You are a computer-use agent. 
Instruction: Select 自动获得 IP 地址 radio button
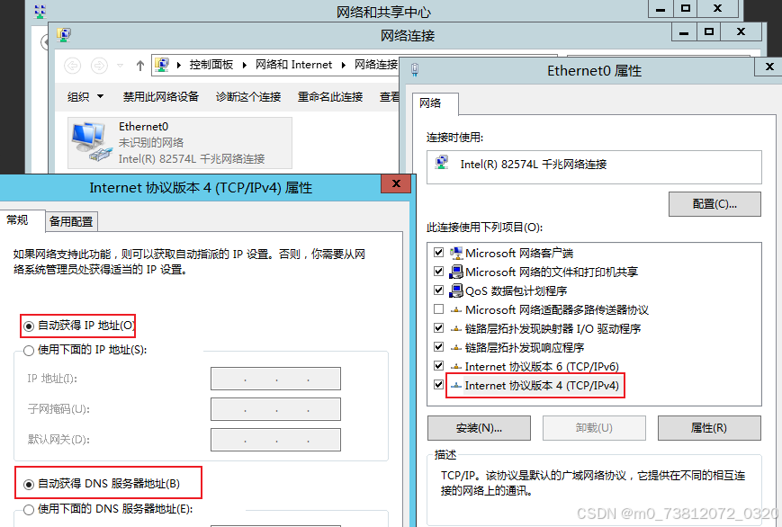[29, 326]
